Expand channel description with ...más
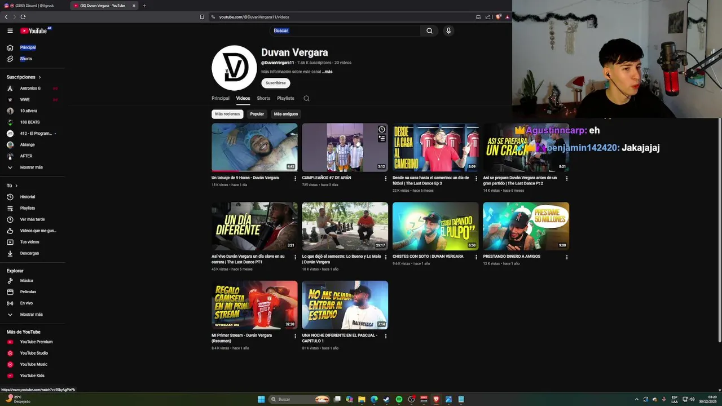The image size is (722, 406). point(327,72)
